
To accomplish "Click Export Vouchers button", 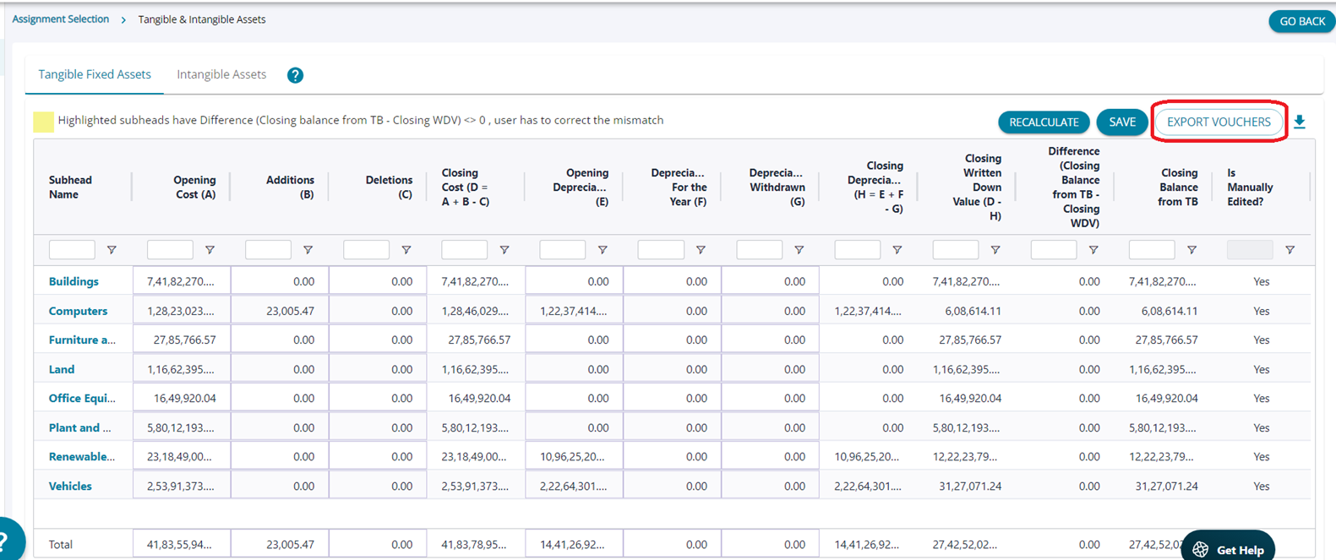I will click(1219, 122).
